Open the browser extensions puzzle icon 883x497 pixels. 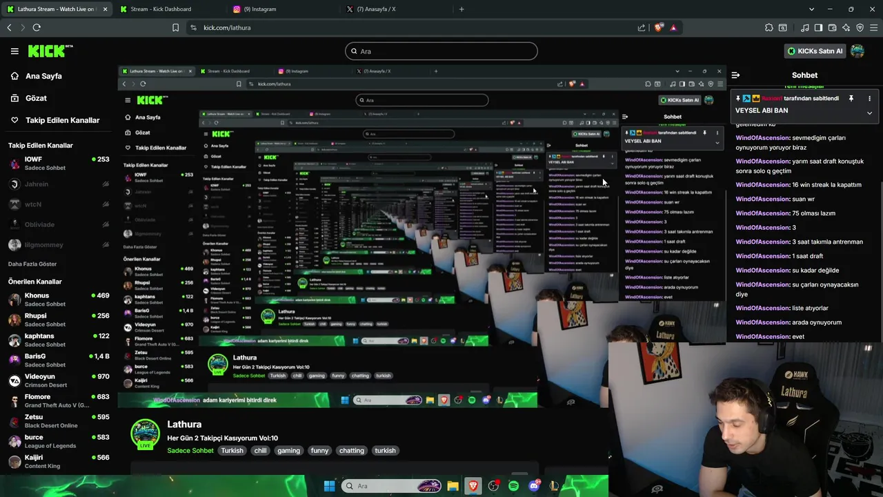(x=769, y=28)
